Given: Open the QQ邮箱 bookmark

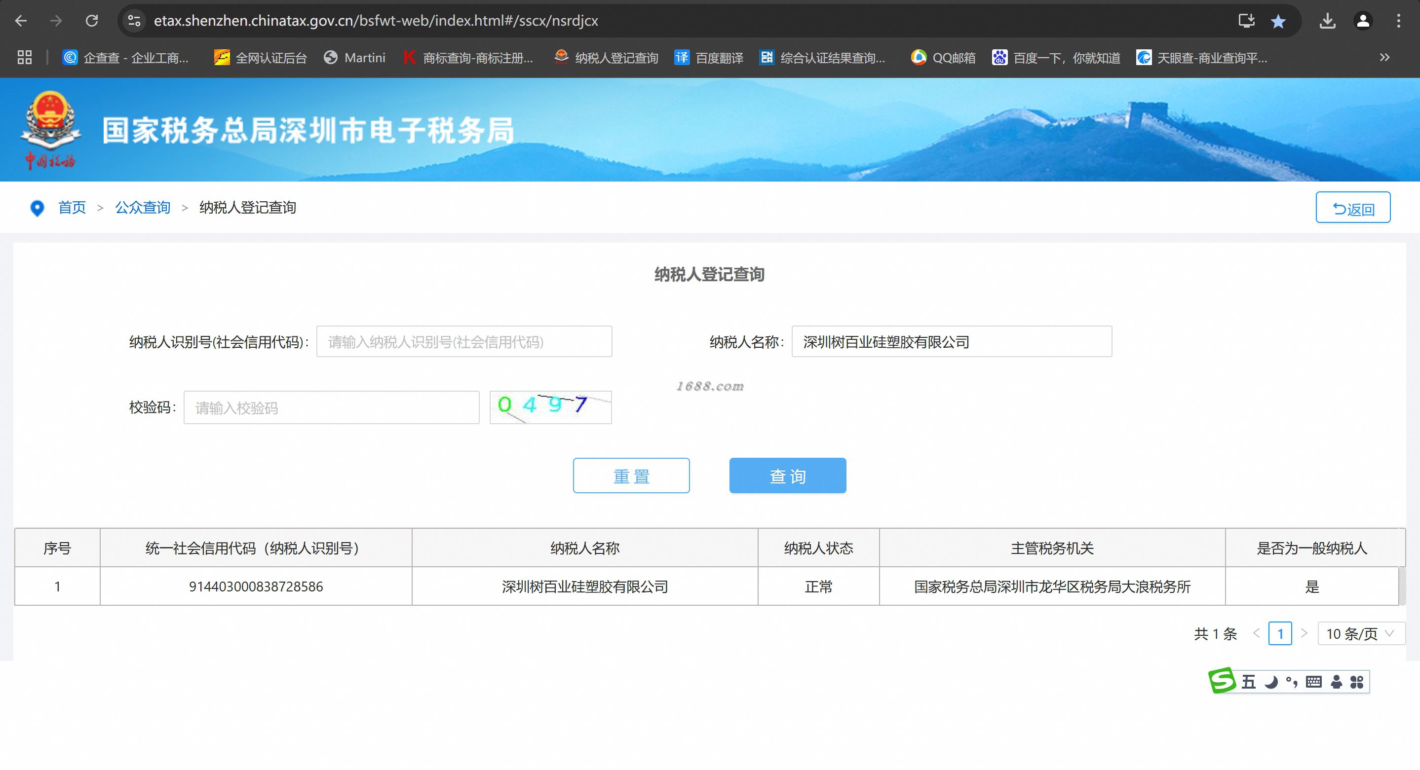Looking at the screenshot, I should click(x=943, y=57).
